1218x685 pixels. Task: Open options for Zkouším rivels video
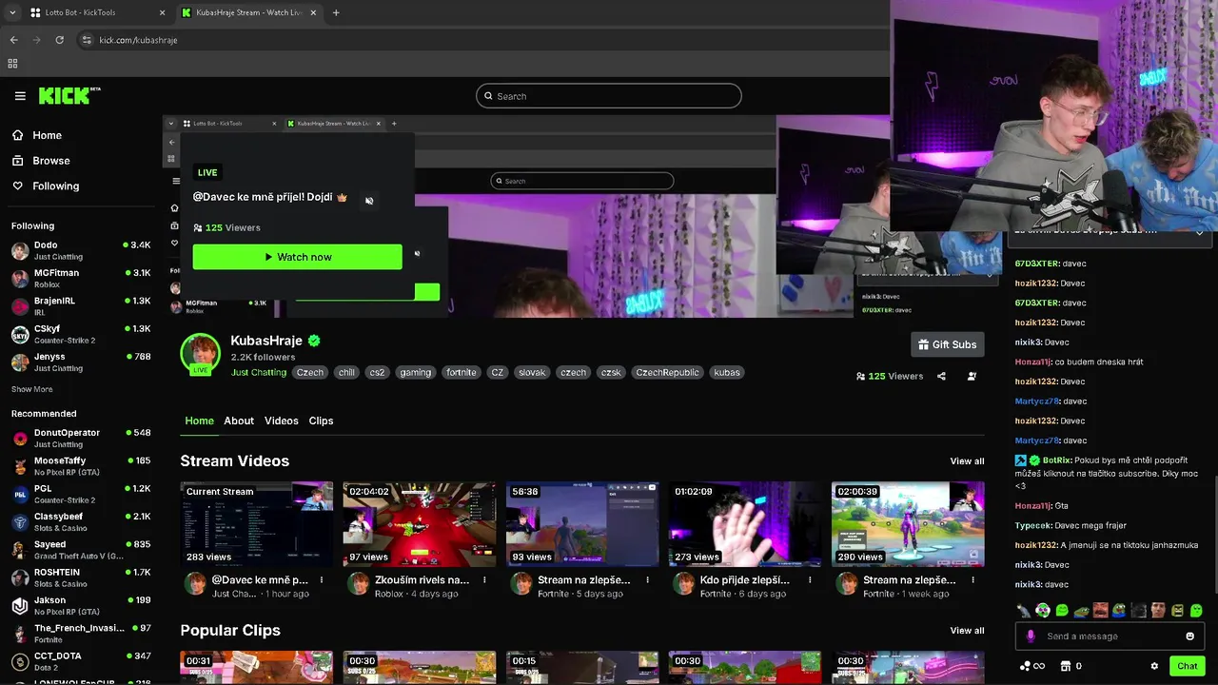point(484,579)
